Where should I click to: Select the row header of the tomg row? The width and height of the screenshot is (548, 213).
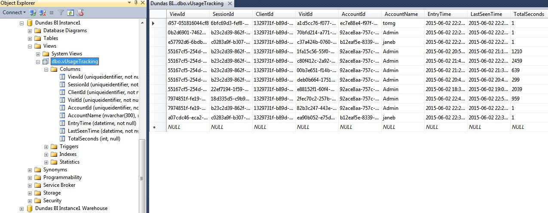[x=158, y=23]
